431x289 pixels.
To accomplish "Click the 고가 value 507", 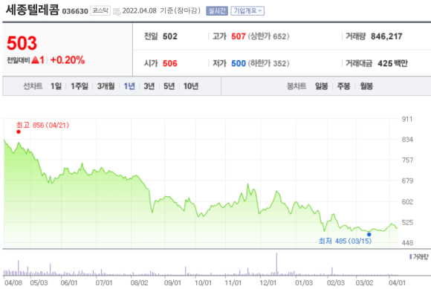I will coord(239,36).
